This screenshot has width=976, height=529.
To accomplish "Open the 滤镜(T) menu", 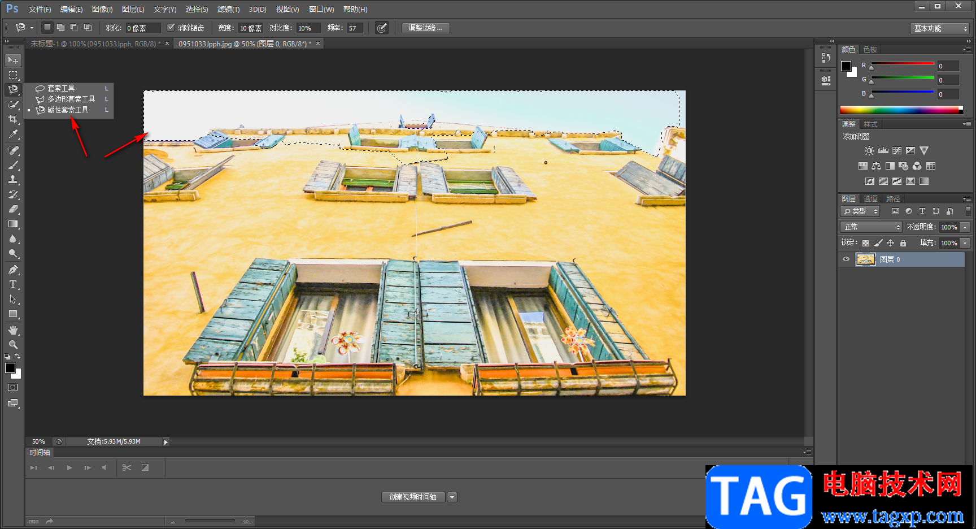I will pos(228,9).
